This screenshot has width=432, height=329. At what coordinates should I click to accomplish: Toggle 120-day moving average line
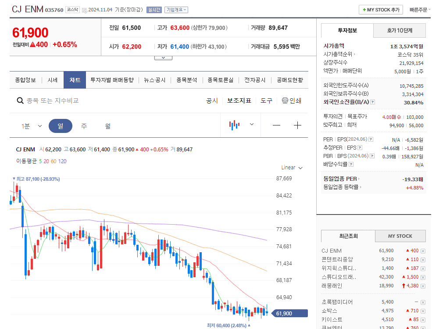click(62, 161)
